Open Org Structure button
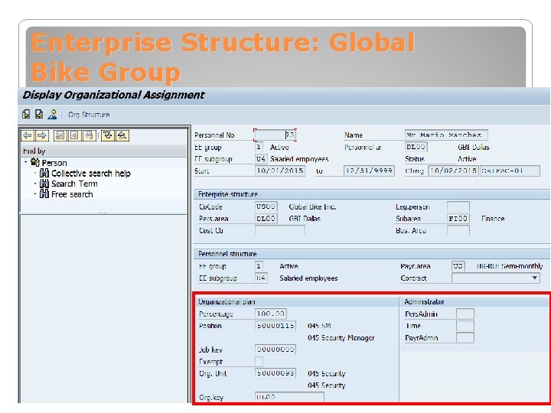The width and height of the screenshot is (551, 413). (89, 115)
